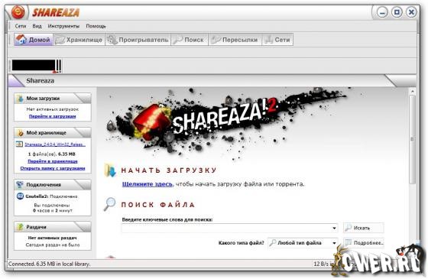Click the vertical scrollbar thumb

coord(413,139)
